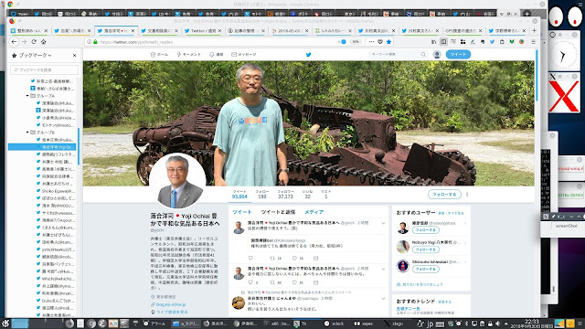Toggle the sidebar button in the Firefox toolbar
Screen dimensions: 585x329
pos(443,42)
